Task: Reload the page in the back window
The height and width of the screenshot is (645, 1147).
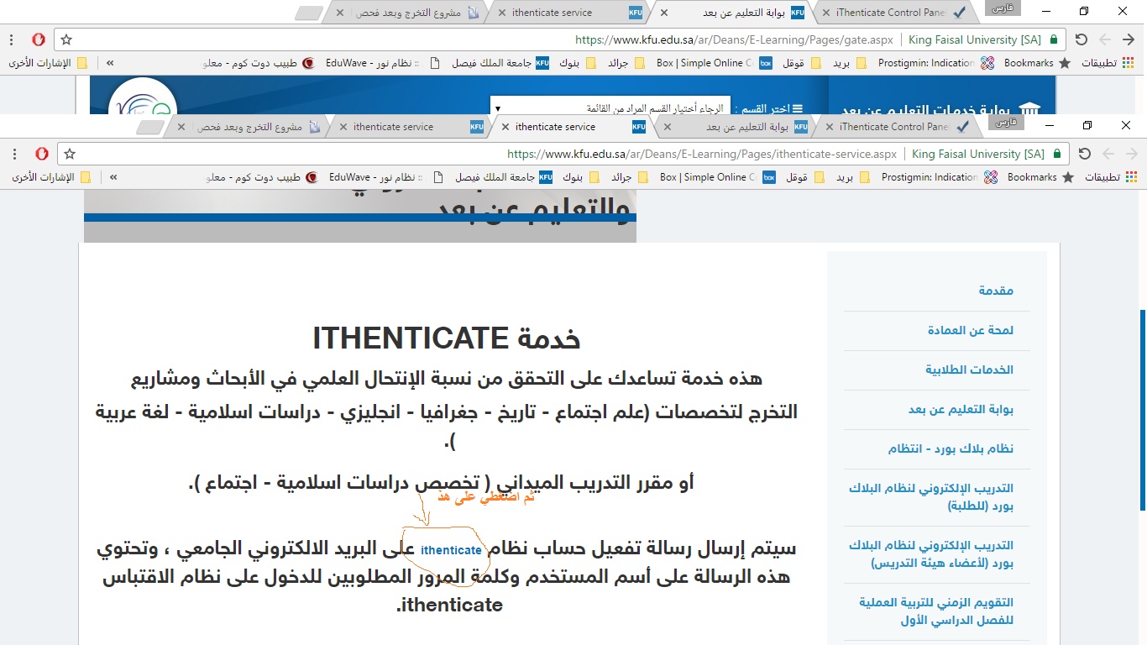Action: [1081, 39]
